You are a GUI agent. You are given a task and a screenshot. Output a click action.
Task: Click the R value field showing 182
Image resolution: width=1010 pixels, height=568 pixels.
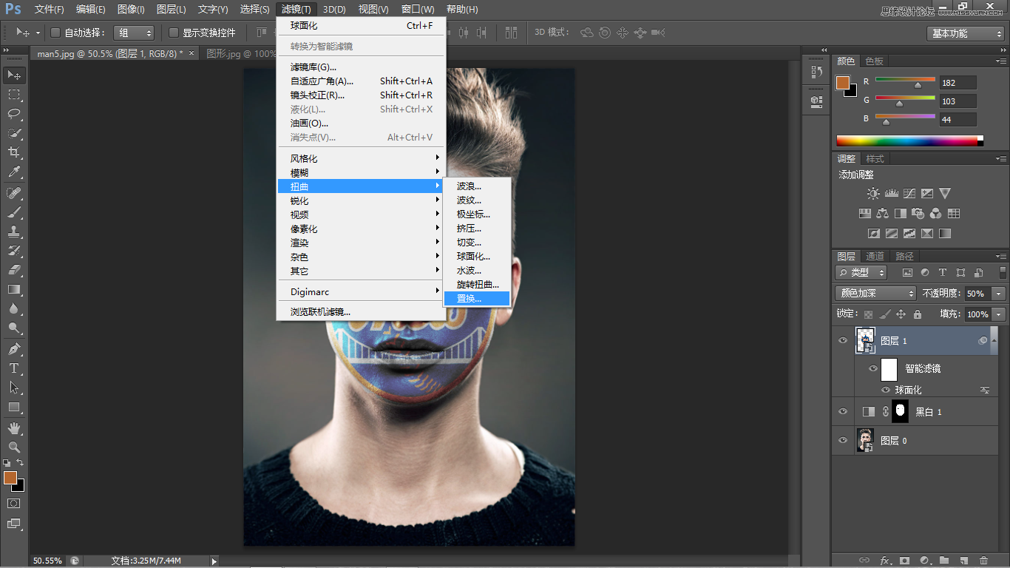(x=958, y=82)
